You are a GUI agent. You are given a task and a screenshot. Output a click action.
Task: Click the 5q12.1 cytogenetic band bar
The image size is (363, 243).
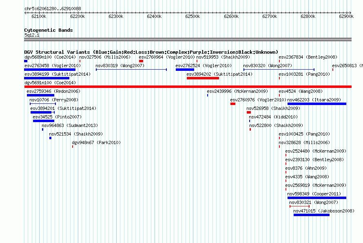188,39
